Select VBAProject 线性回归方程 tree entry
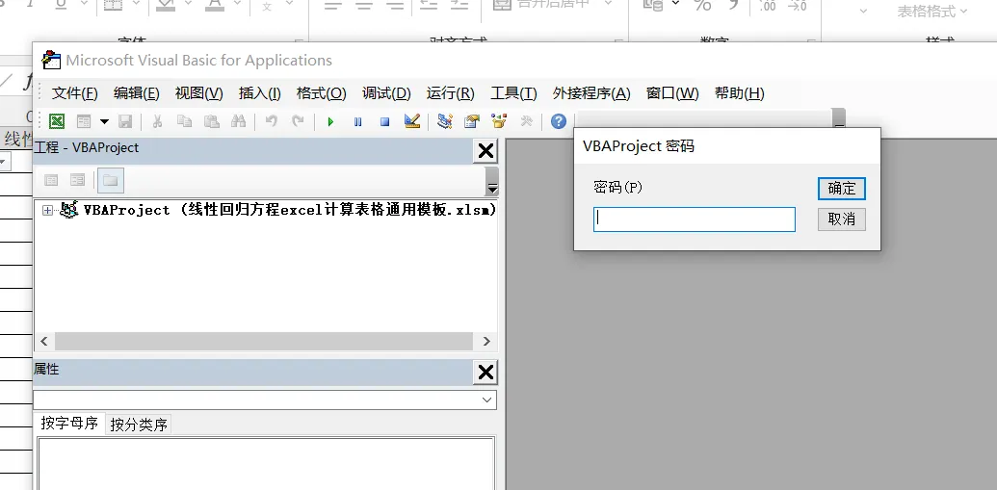This screenshot has width=997, height=490. click(x=289, y=210)
